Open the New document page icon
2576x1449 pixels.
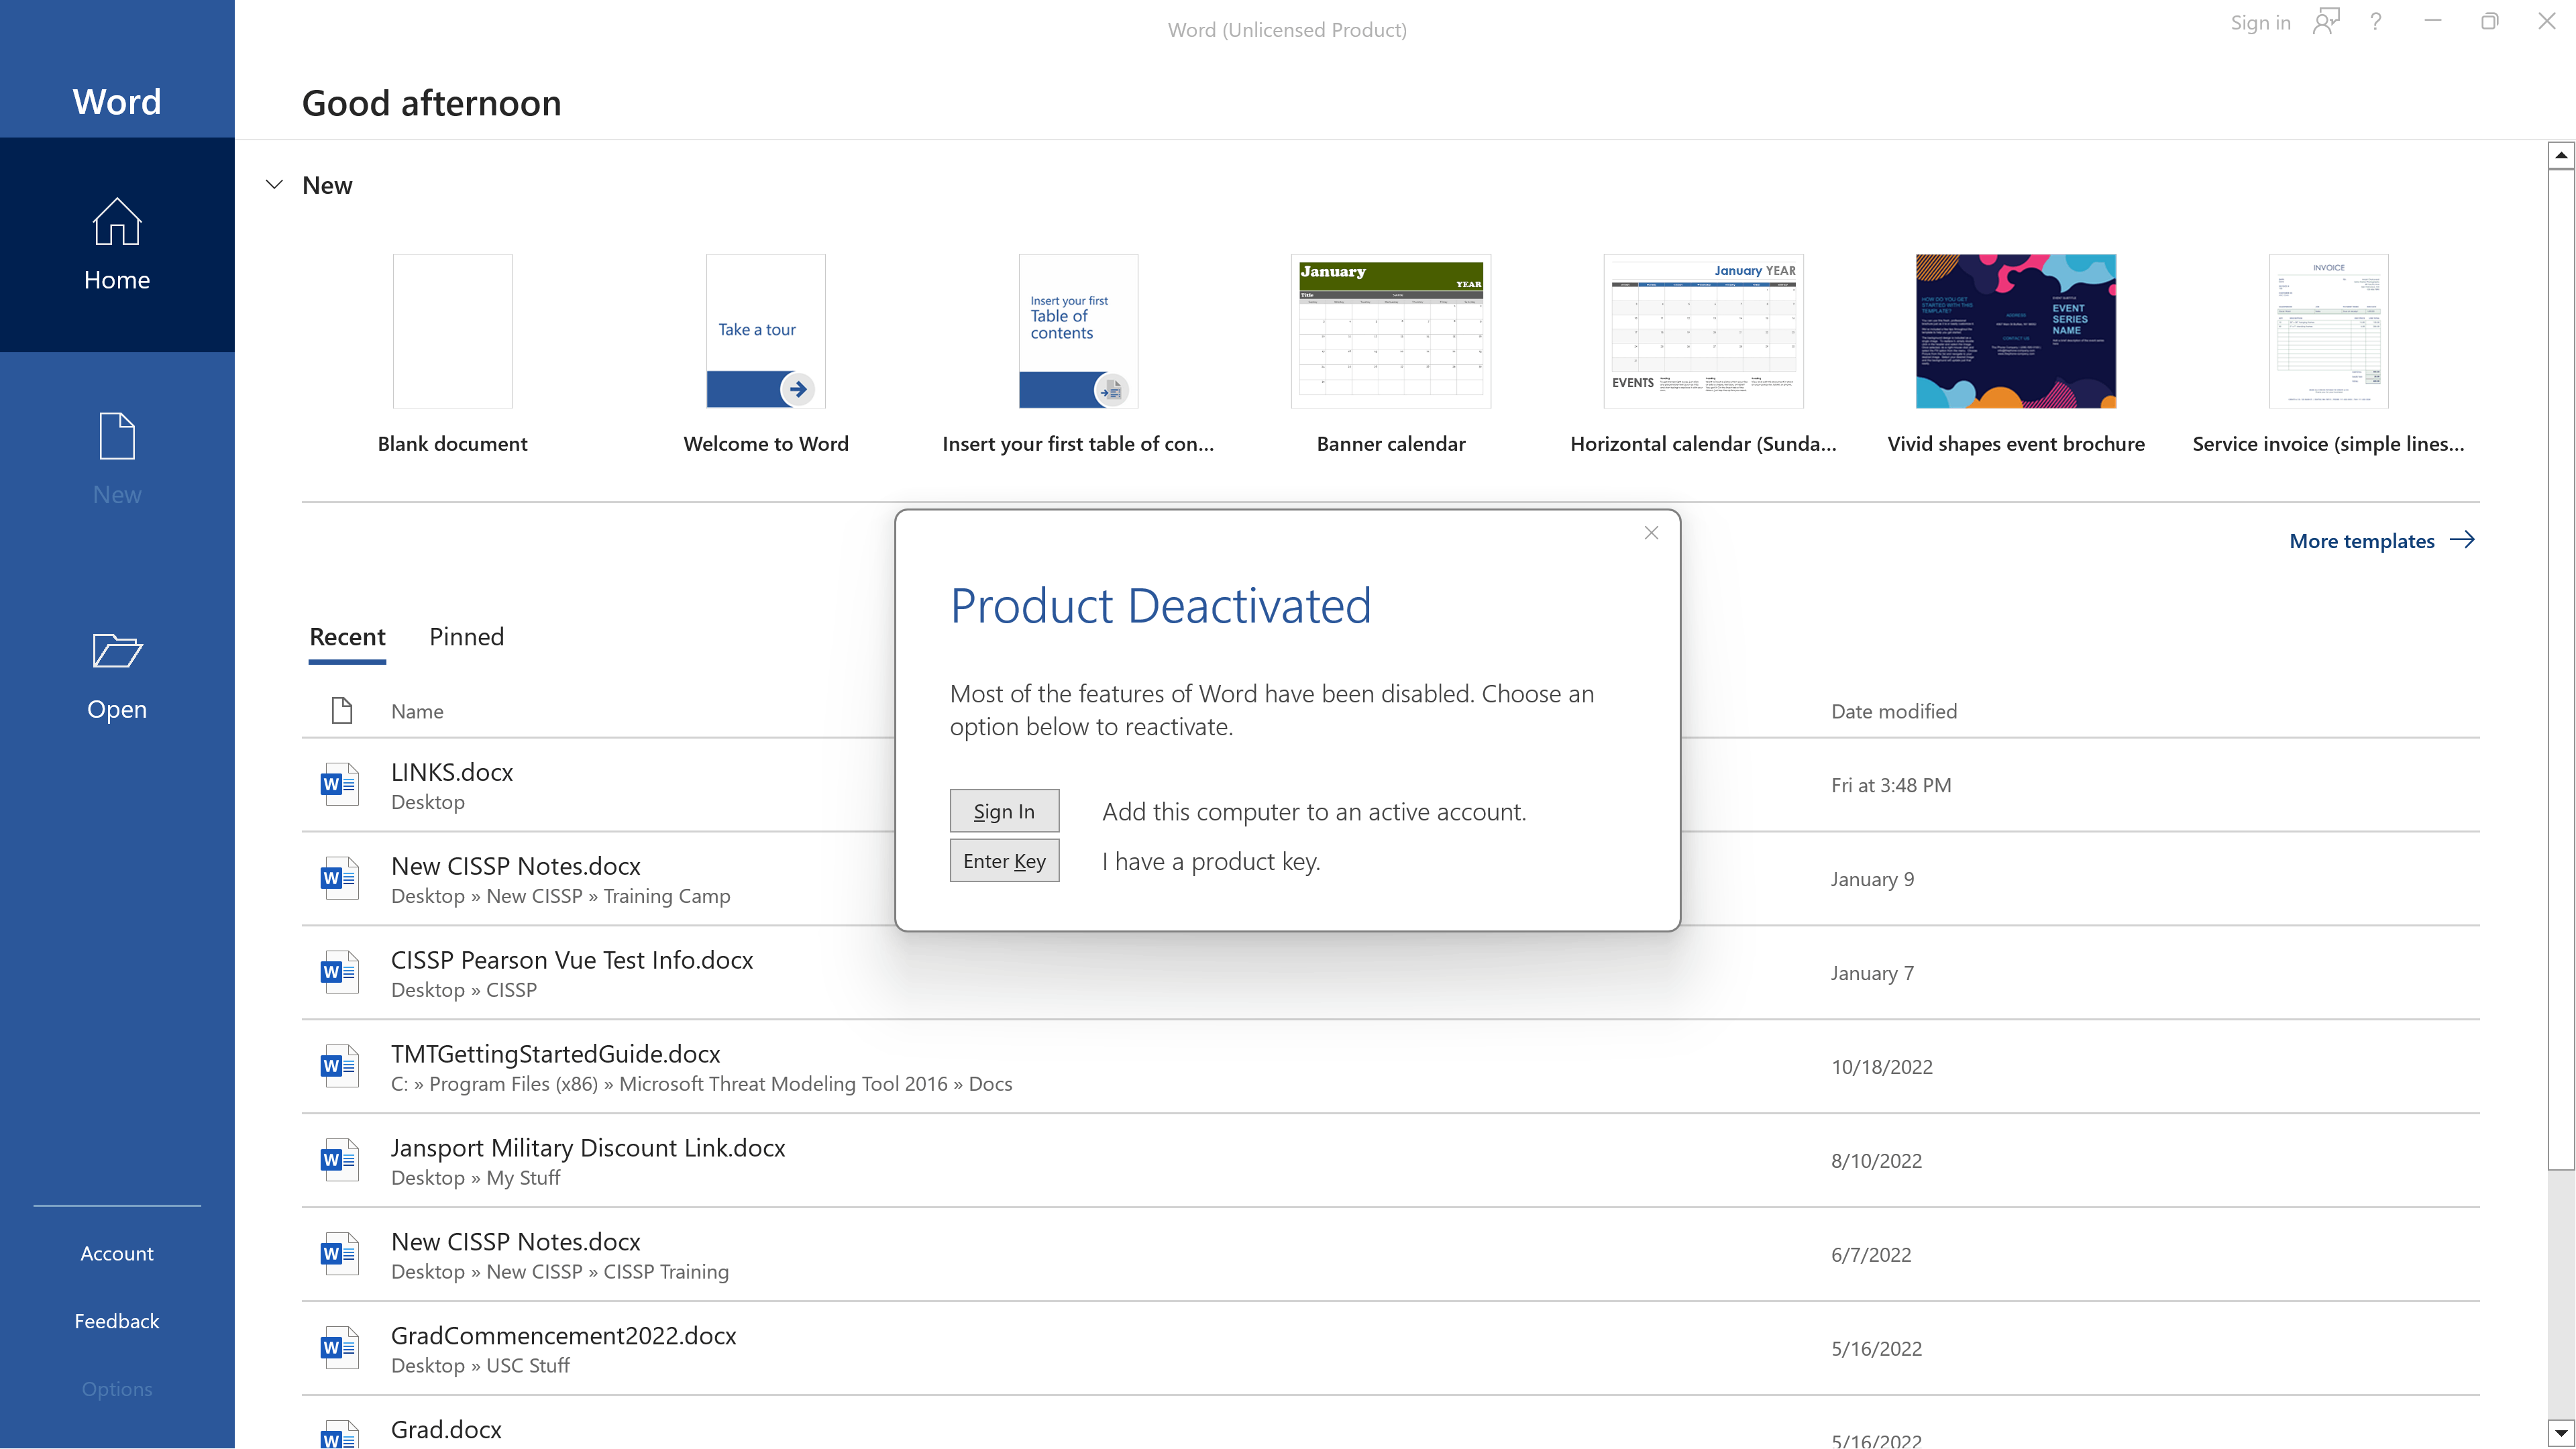[117, 436]
